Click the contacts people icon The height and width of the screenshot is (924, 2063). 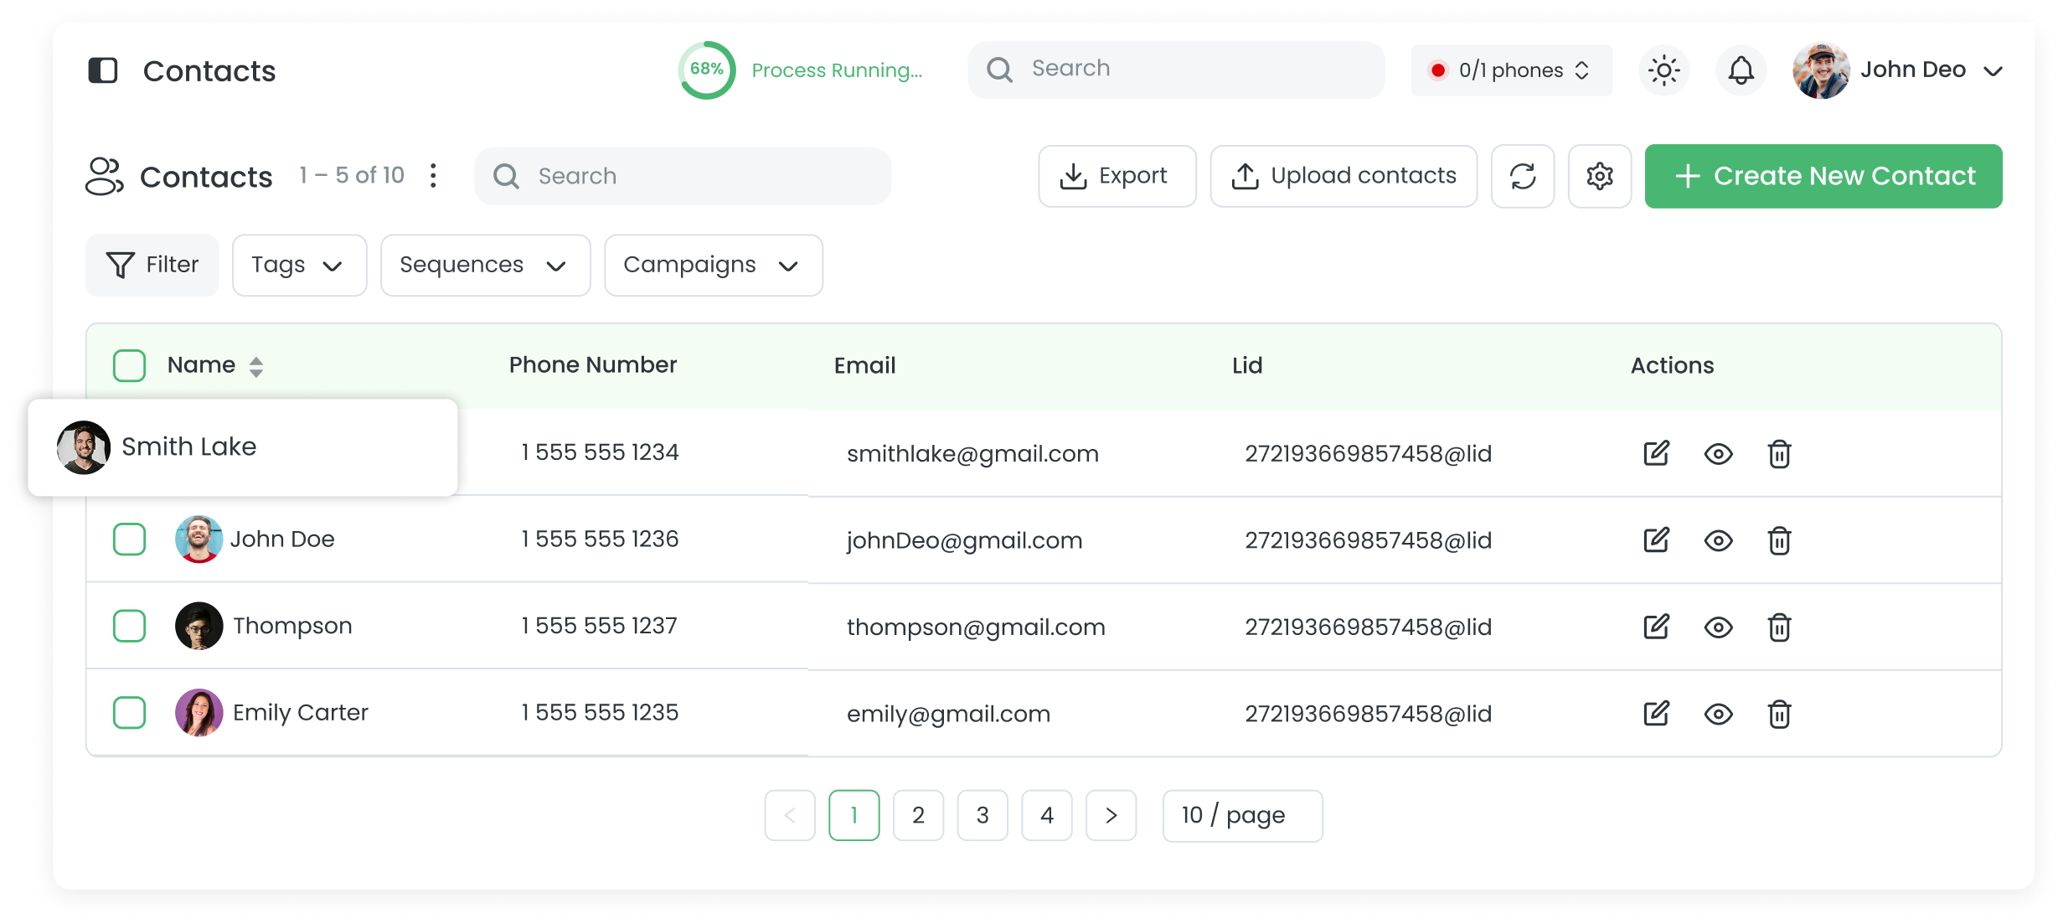tap(105, 176)
